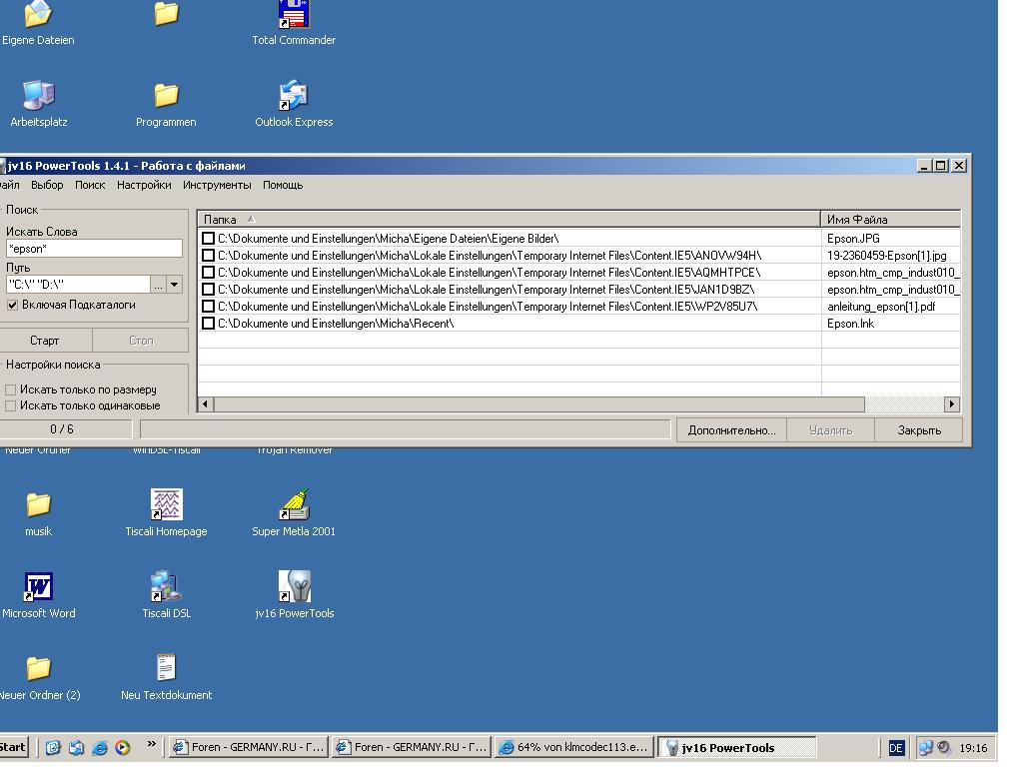Image resolution: width=1023 pixels, height=767 pixels.
Task: Click the volume tray icon
Action: click(x=943, y=747)
